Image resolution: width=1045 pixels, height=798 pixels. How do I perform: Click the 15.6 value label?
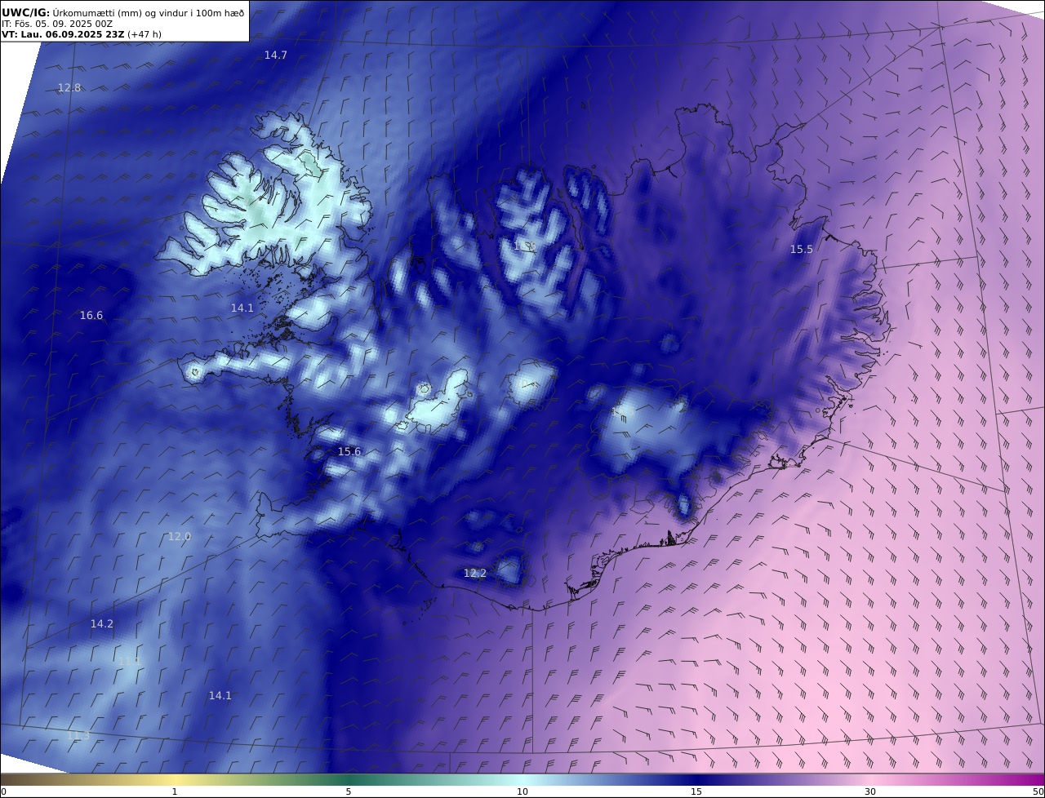pyautogui.click(x=349, y=451)
